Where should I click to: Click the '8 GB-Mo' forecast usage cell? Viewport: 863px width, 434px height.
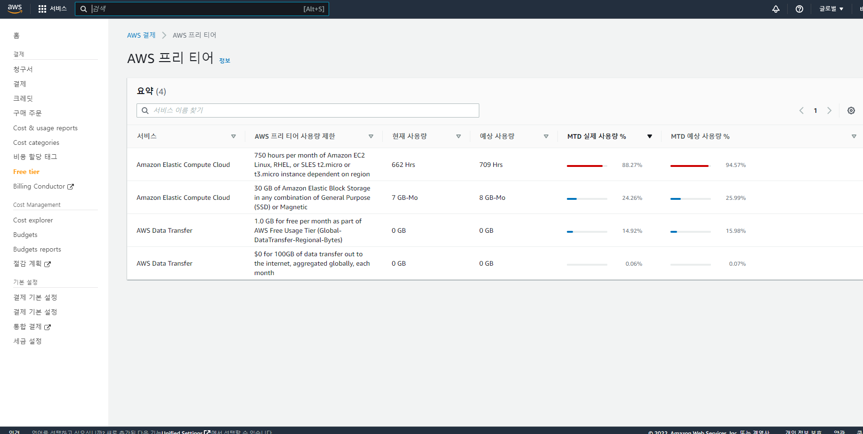[492, 197]
